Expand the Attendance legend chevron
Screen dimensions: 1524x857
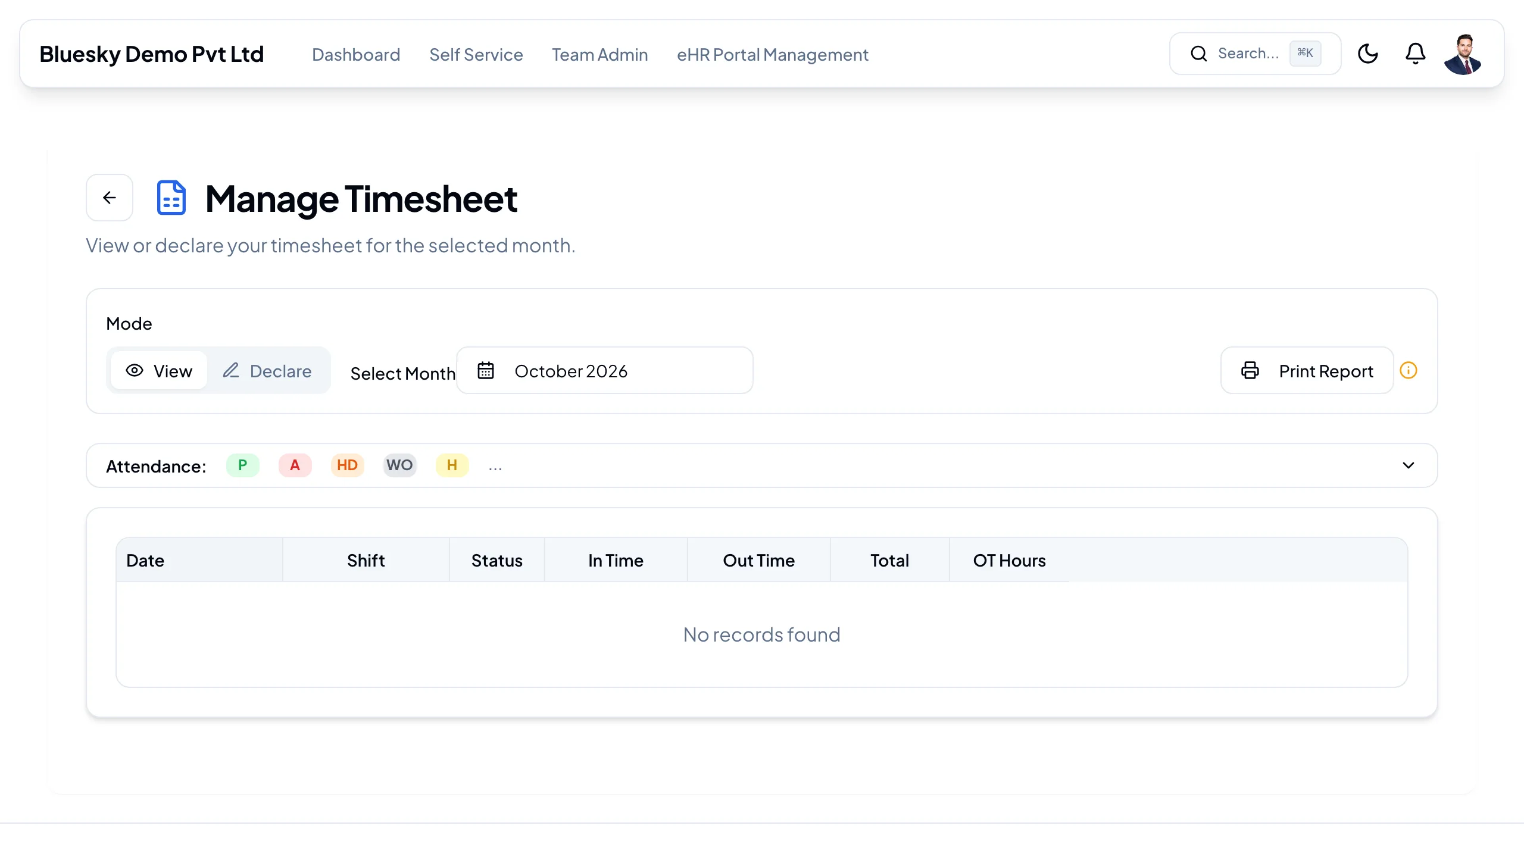click(x=1409, y=465)
